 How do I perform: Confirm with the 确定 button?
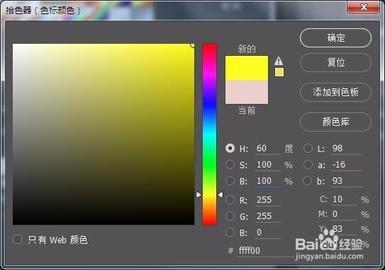click(x=335, y=38)
